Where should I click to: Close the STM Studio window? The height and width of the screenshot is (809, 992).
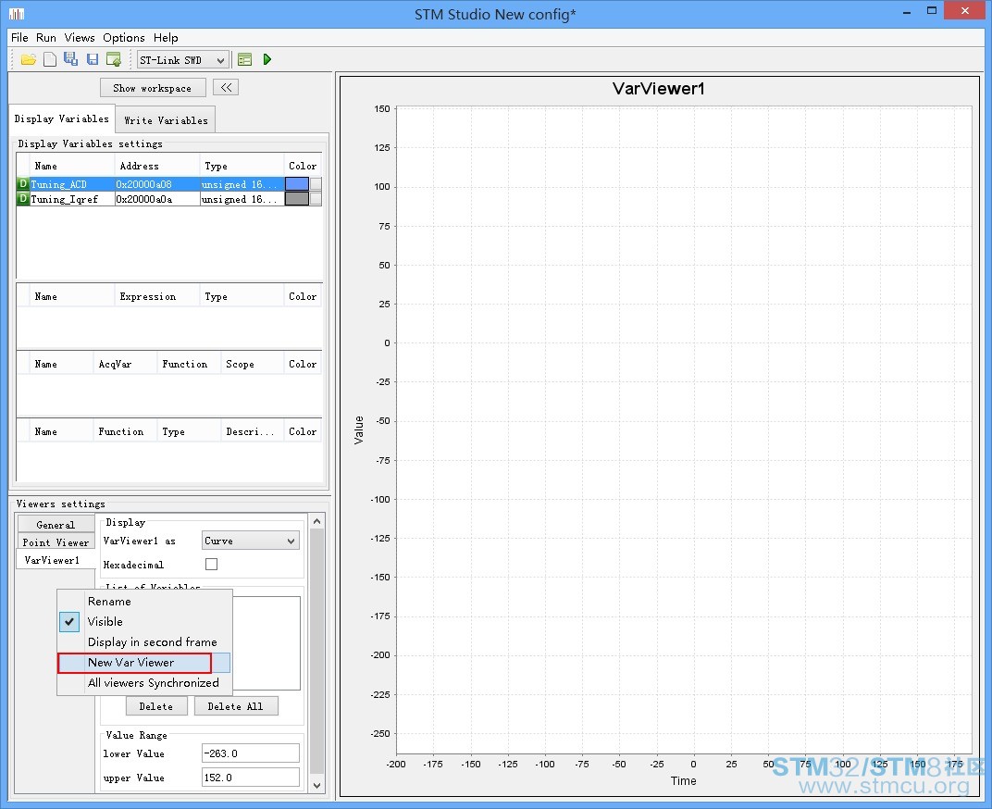[965, 11]
